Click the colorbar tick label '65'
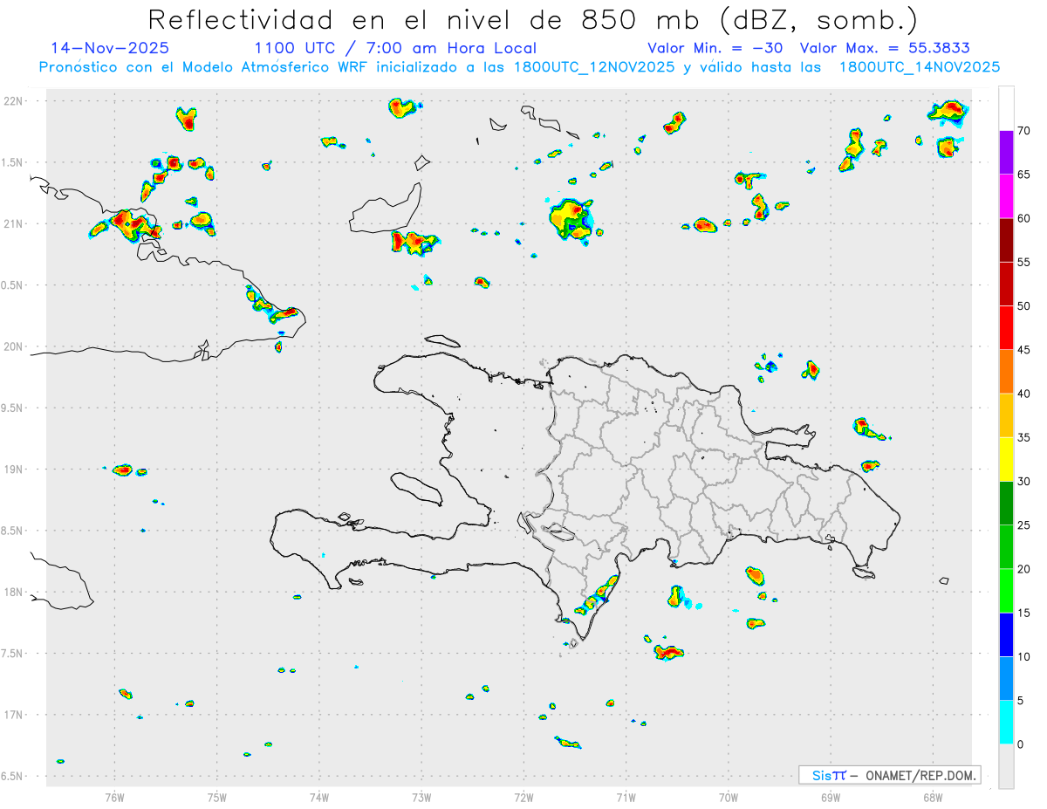The height and width of the screenshot is (809, 1047). [1023, 175]
